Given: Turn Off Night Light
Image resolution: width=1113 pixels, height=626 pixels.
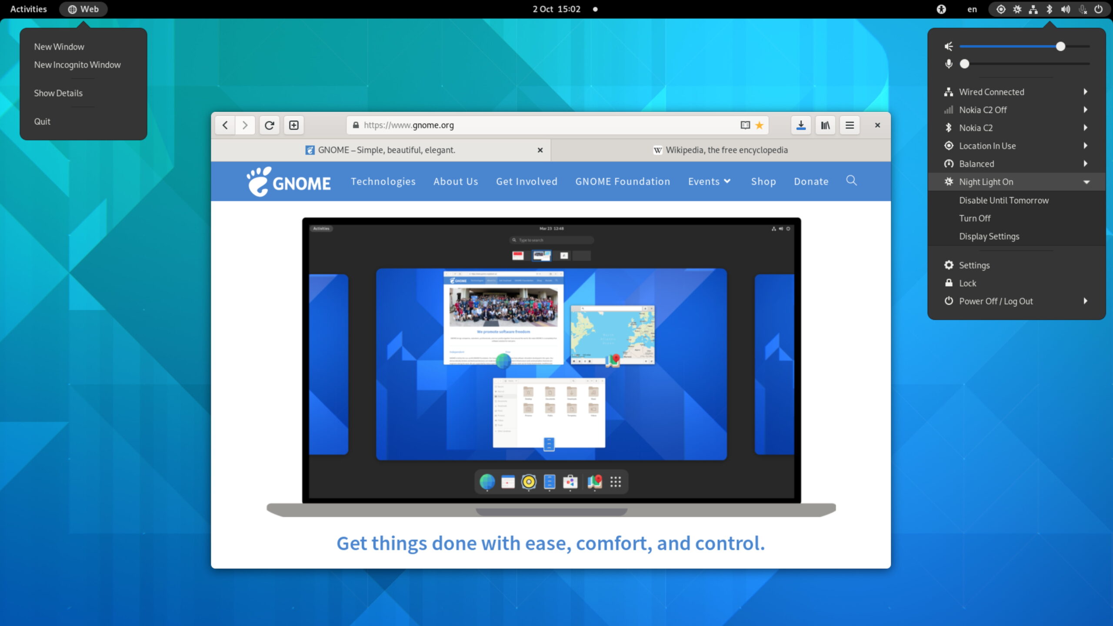Looking at the screenshot, I should click(1016, 218).
